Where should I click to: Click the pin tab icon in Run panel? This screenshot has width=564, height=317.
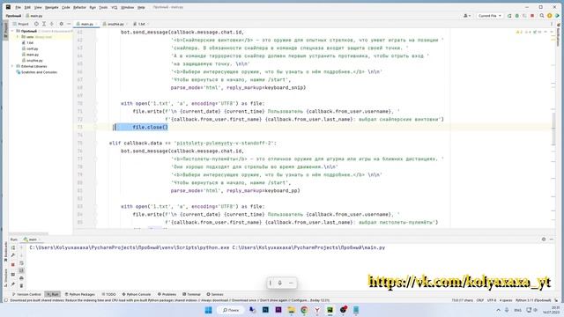click(x=13, y=284)
